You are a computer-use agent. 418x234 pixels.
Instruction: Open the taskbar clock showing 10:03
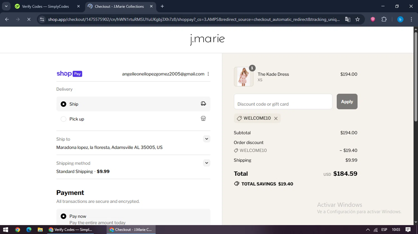coord(396,230)
